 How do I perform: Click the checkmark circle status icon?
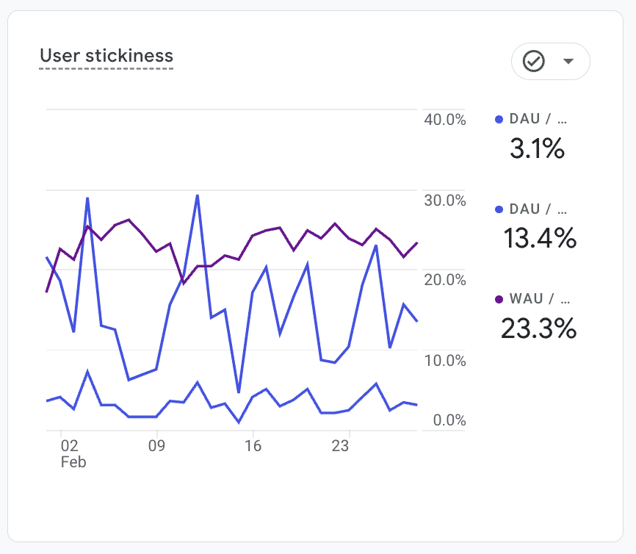point(533,62)
